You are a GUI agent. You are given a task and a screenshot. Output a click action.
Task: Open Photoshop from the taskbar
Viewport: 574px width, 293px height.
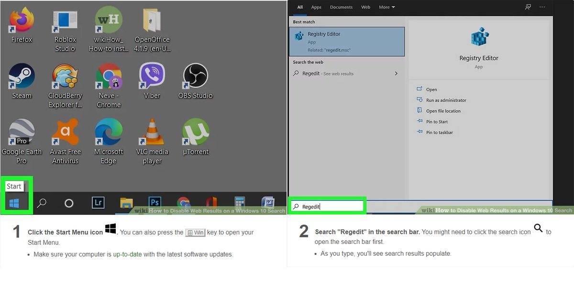(154, 203)
